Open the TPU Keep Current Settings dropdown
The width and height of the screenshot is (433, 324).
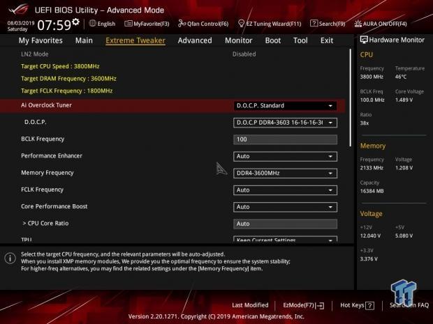pyautogui.click(x=285, y=239)
